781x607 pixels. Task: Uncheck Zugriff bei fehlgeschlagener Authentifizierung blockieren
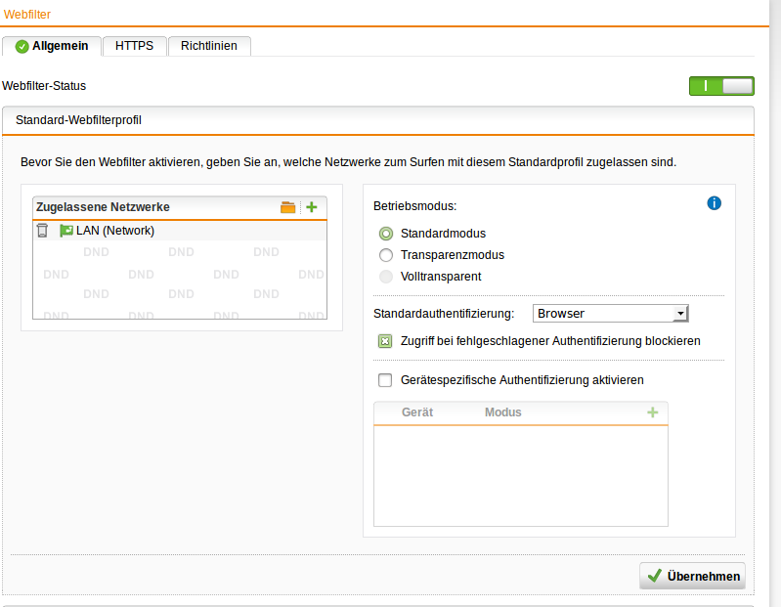coord(385,341)
